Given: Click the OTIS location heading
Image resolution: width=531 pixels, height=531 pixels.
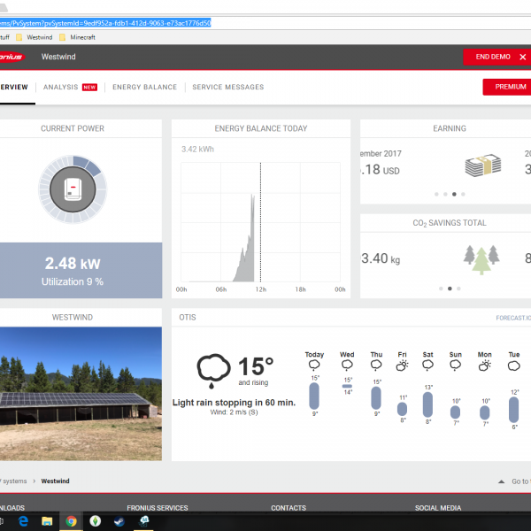Looking at the screenshot, I should coord(188,318).
